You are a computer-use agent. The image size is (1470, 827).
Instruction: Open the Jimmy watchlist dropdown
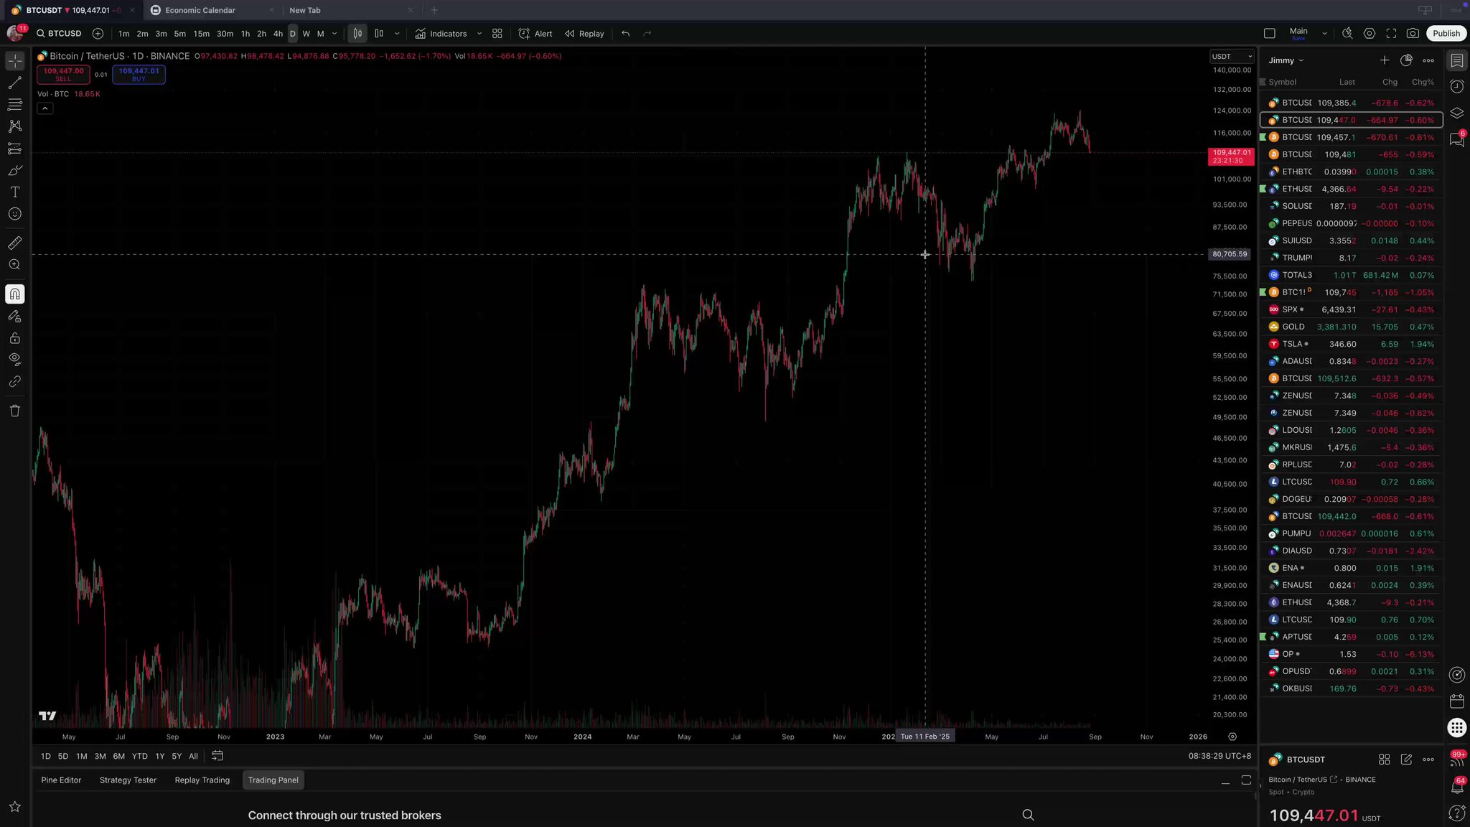pyautogui.click(x=1286, y=60)
